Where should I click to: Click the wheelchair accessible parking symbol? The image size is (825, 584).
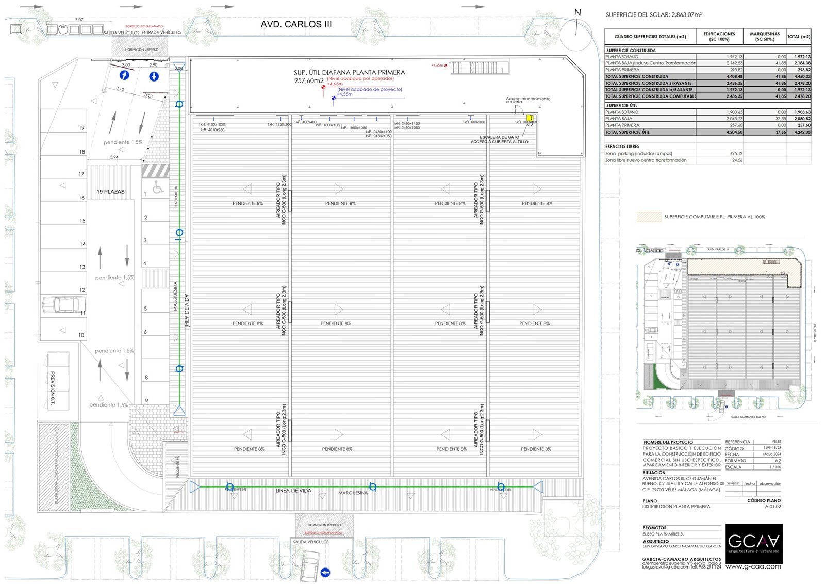[x=158, y=187]
